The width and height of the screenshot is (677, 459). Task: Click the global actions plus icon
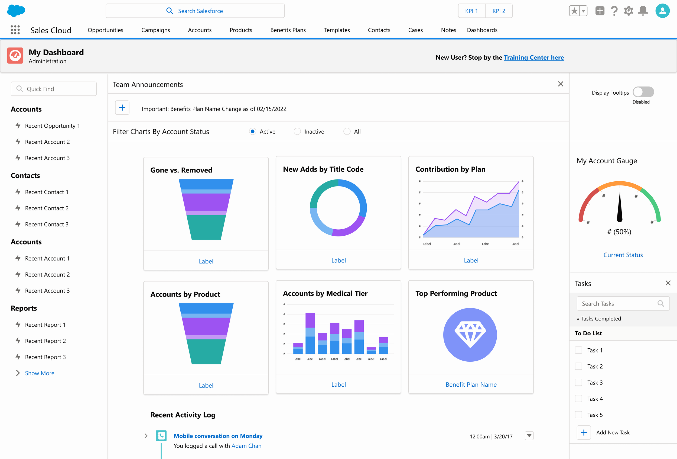(600, 11)
